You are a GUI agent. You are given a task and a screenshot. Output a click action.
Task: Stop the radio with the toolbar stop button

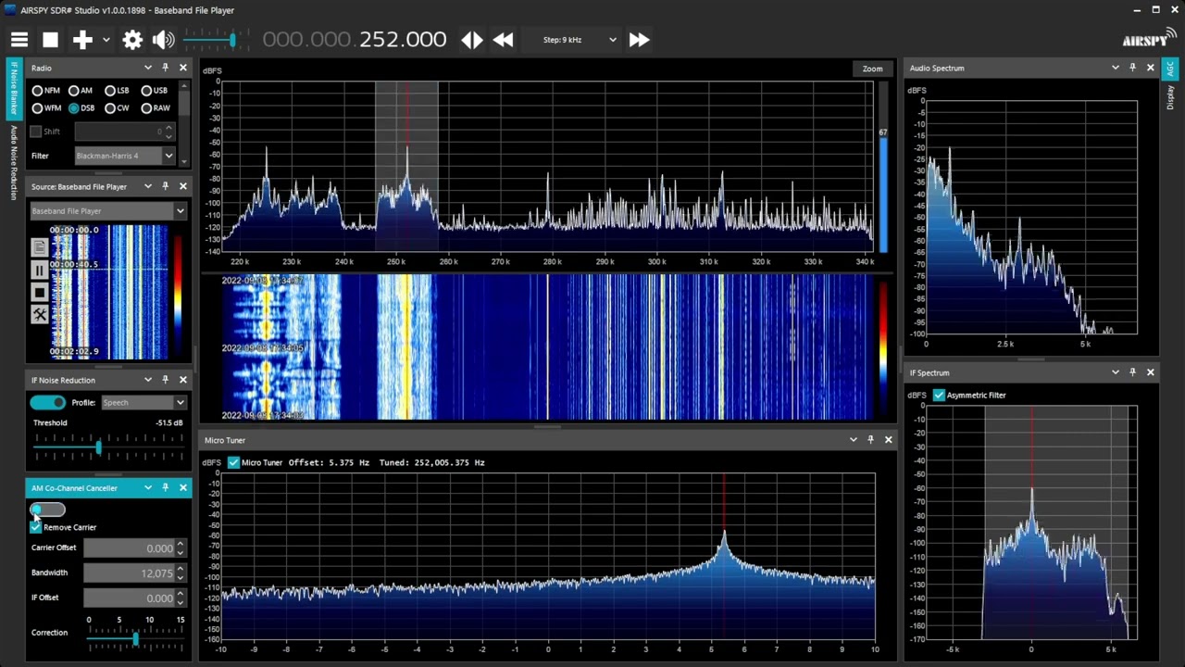51,40
